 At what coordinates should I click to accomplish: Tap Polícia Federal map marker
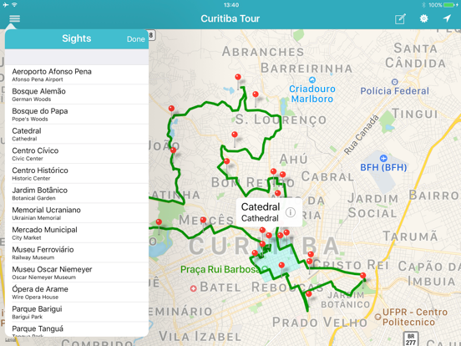[x=394, y=82]
